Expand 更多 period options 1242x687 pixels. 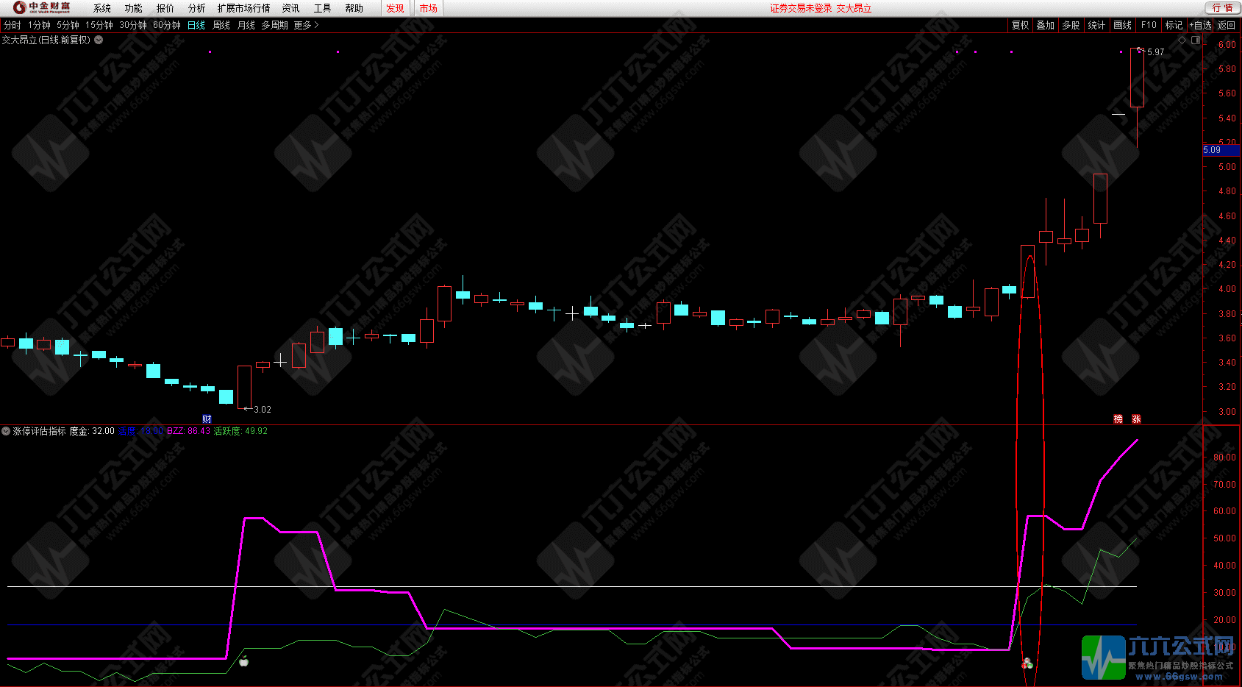306,25
